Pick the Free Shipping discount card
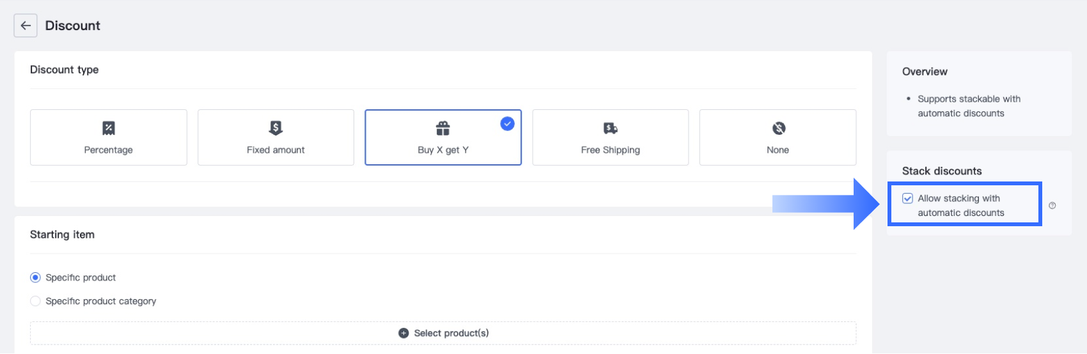Viewport: 1087px width, 354px height. (x=611, y=138)
